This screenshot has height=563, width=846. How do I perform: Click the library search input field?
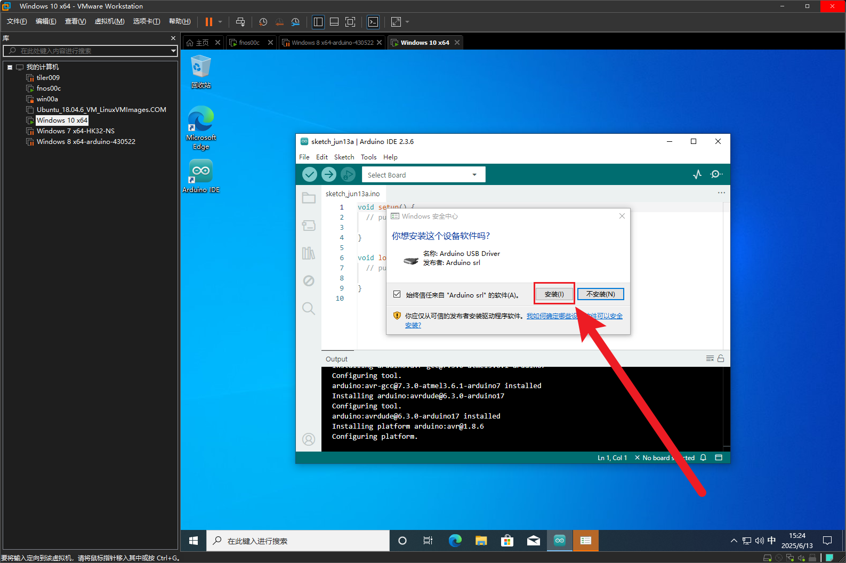tap(90, 51)
